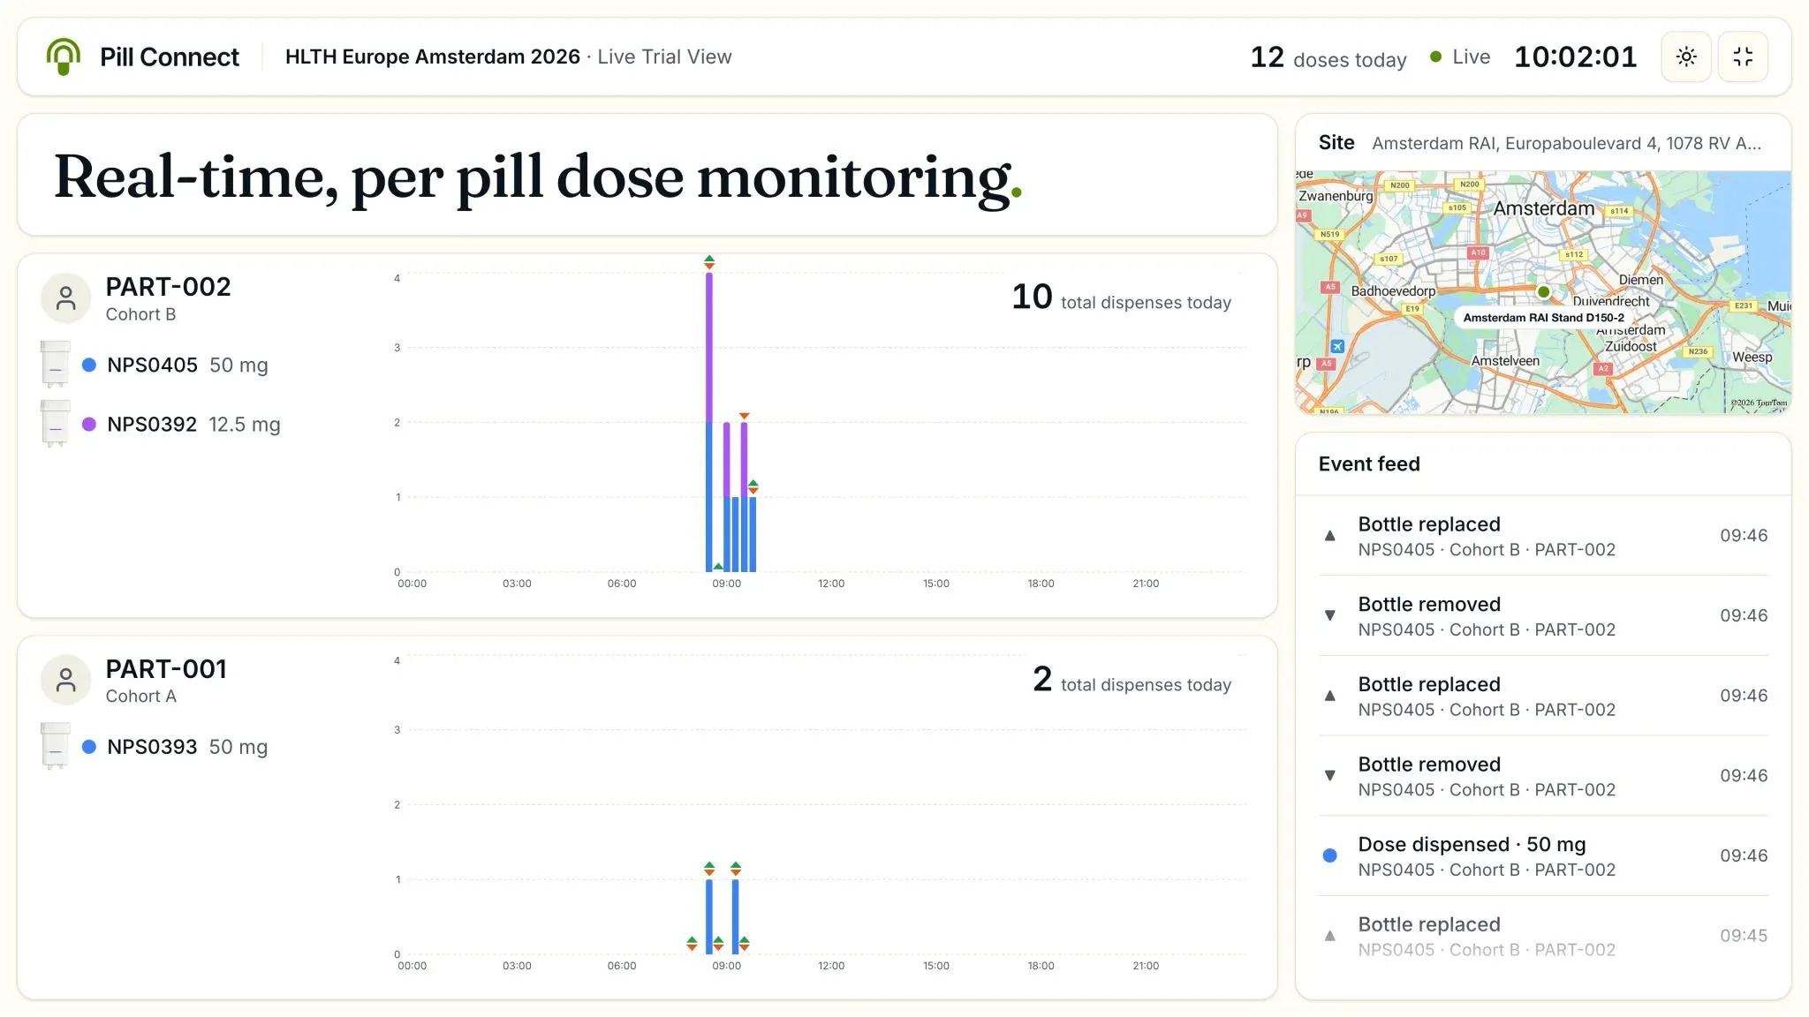Click the 'Amstelveen' label on the map
Viewport: 1809px width, 1017px height.
click(1505, 361)
